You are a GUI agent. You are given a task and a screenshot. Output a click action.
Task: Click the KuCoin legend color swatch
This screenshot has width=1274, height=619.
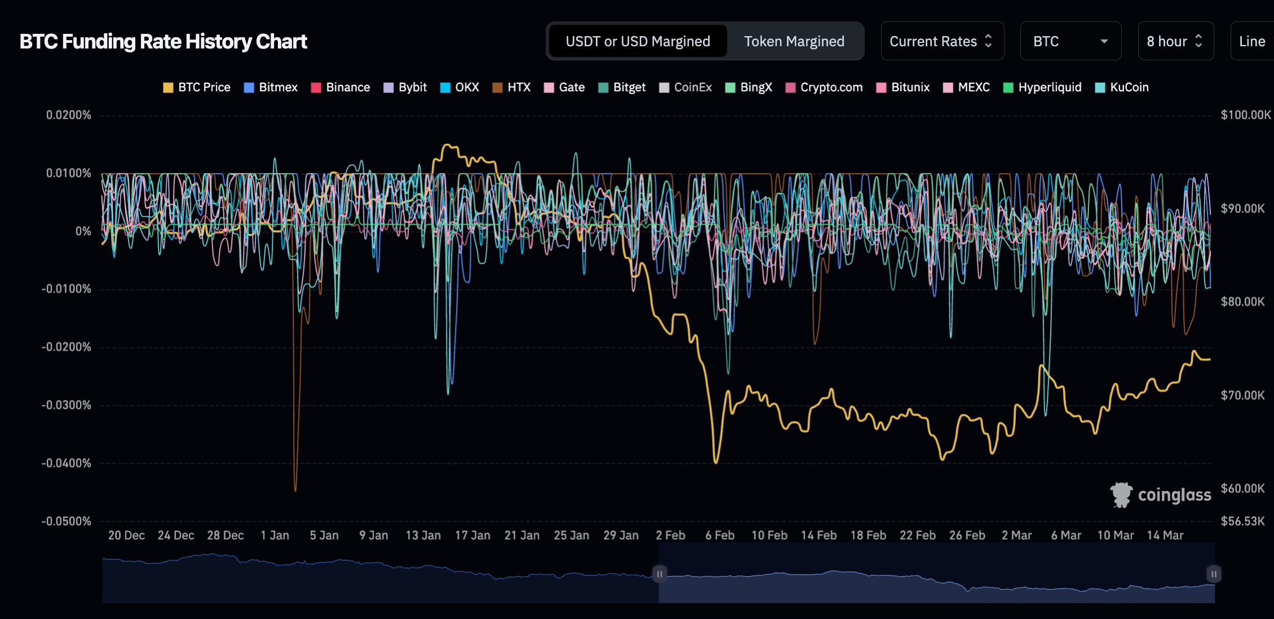1100,87
